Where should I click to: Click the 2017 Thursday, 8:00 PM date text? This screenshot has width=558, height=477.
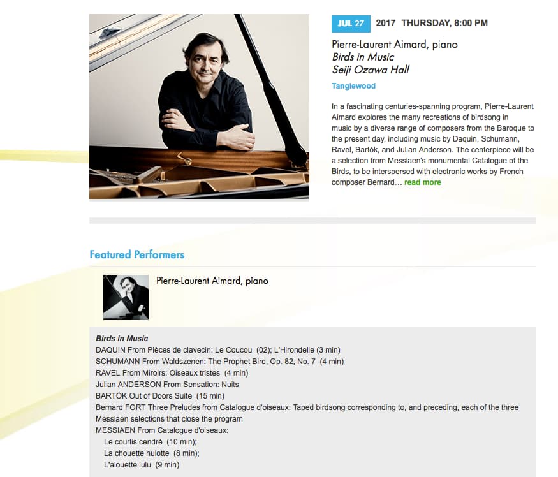tap(432, 23)
